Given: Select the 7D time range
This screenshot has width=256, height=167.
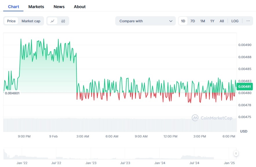Looking at the screenshot, I should [193, 21].
